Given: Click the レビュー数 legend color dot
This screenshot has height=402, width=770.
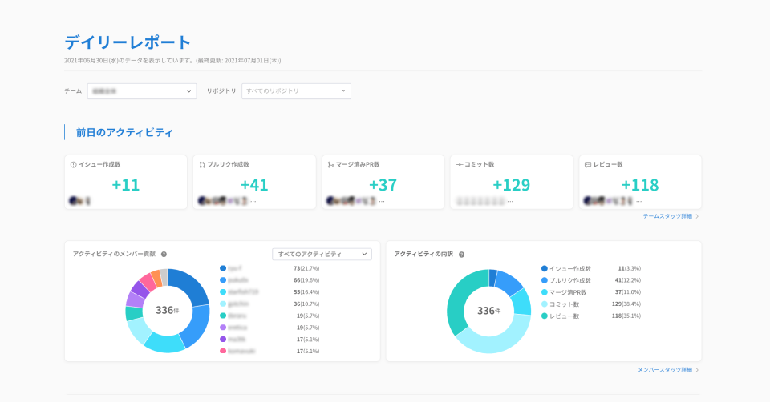Looking at the screenshot, I should [544, 316].
